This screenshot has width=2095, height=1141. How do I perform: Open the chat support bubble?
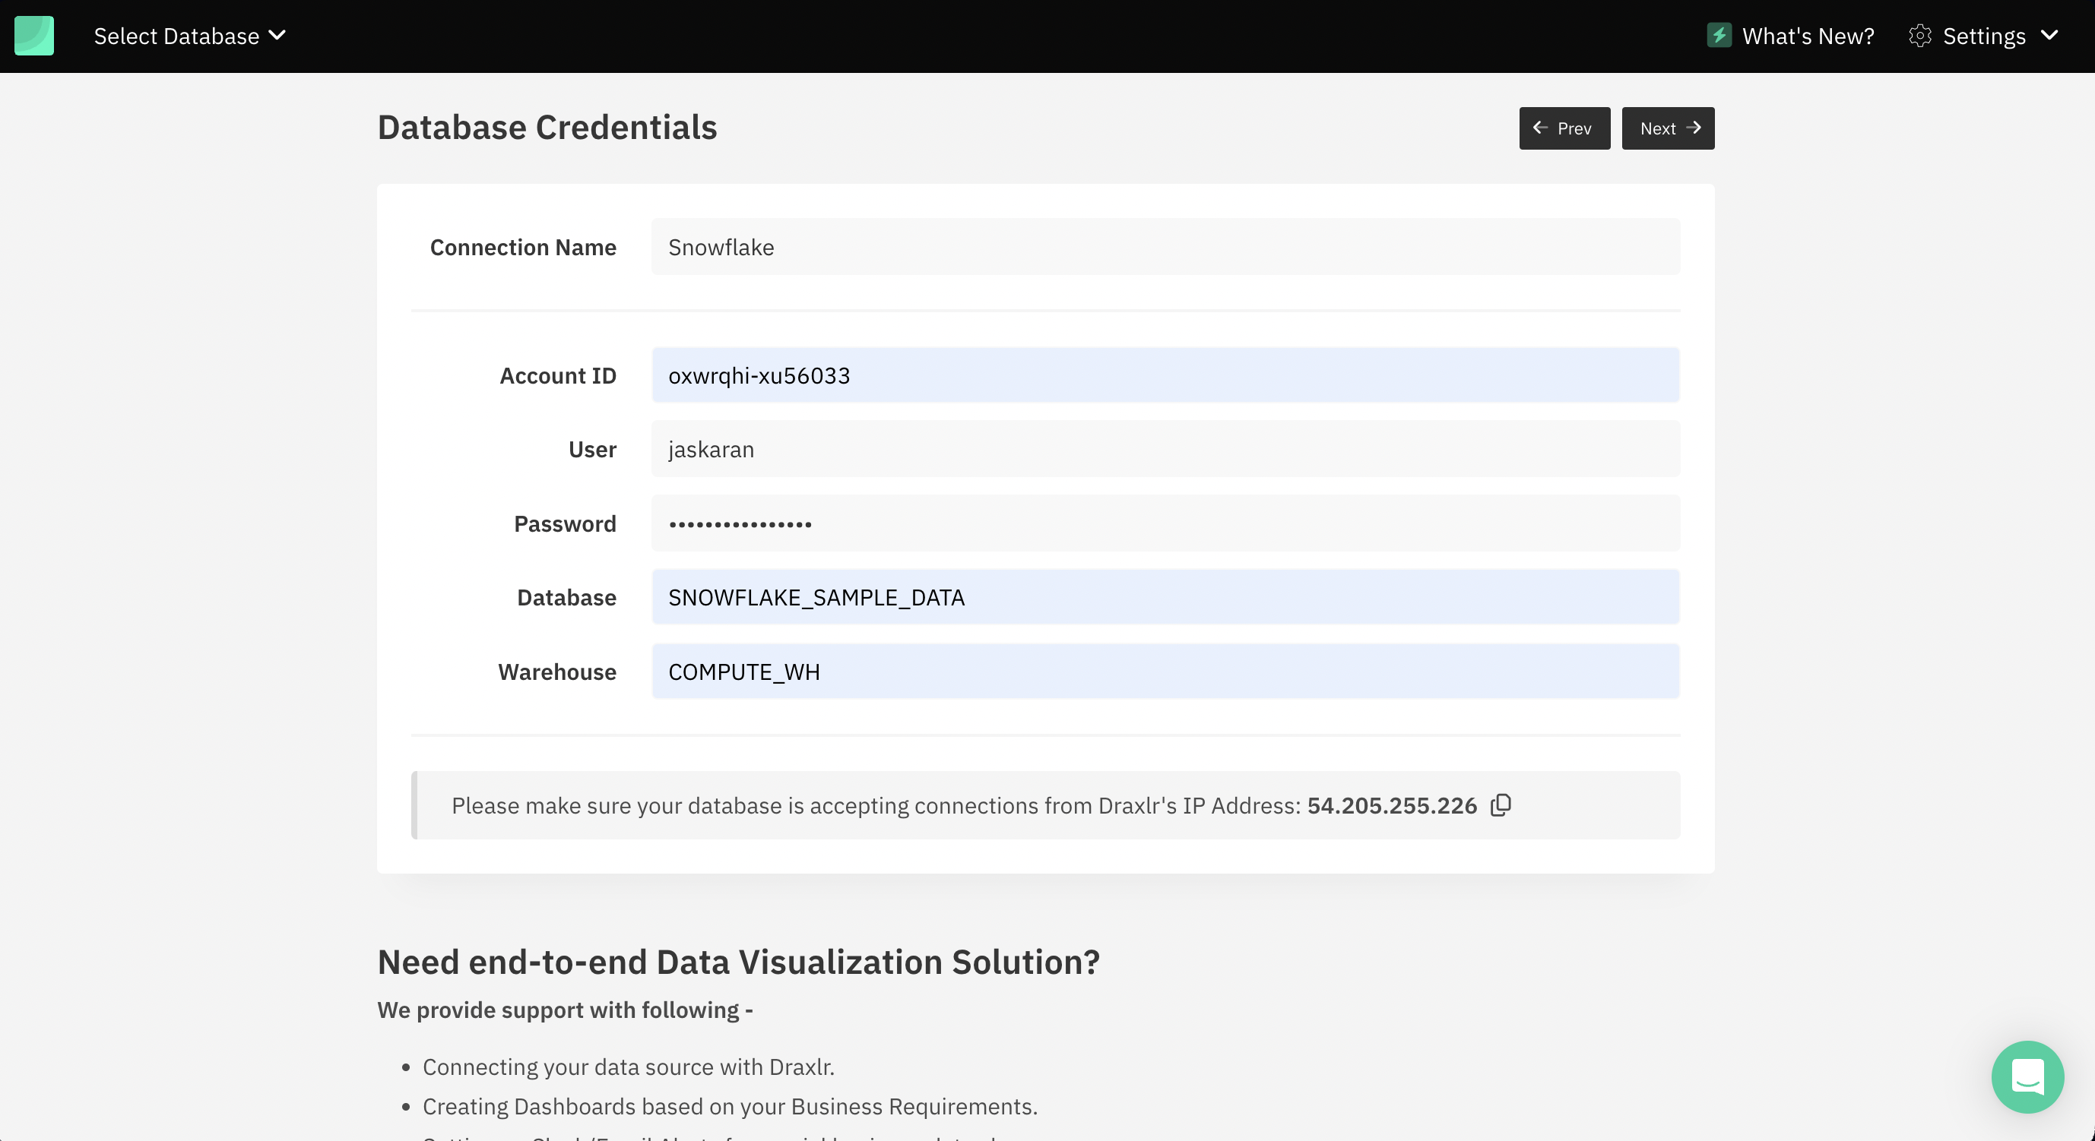coord(2027,1076)
